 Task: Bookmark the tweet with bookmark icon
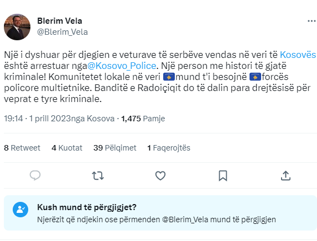223,176
